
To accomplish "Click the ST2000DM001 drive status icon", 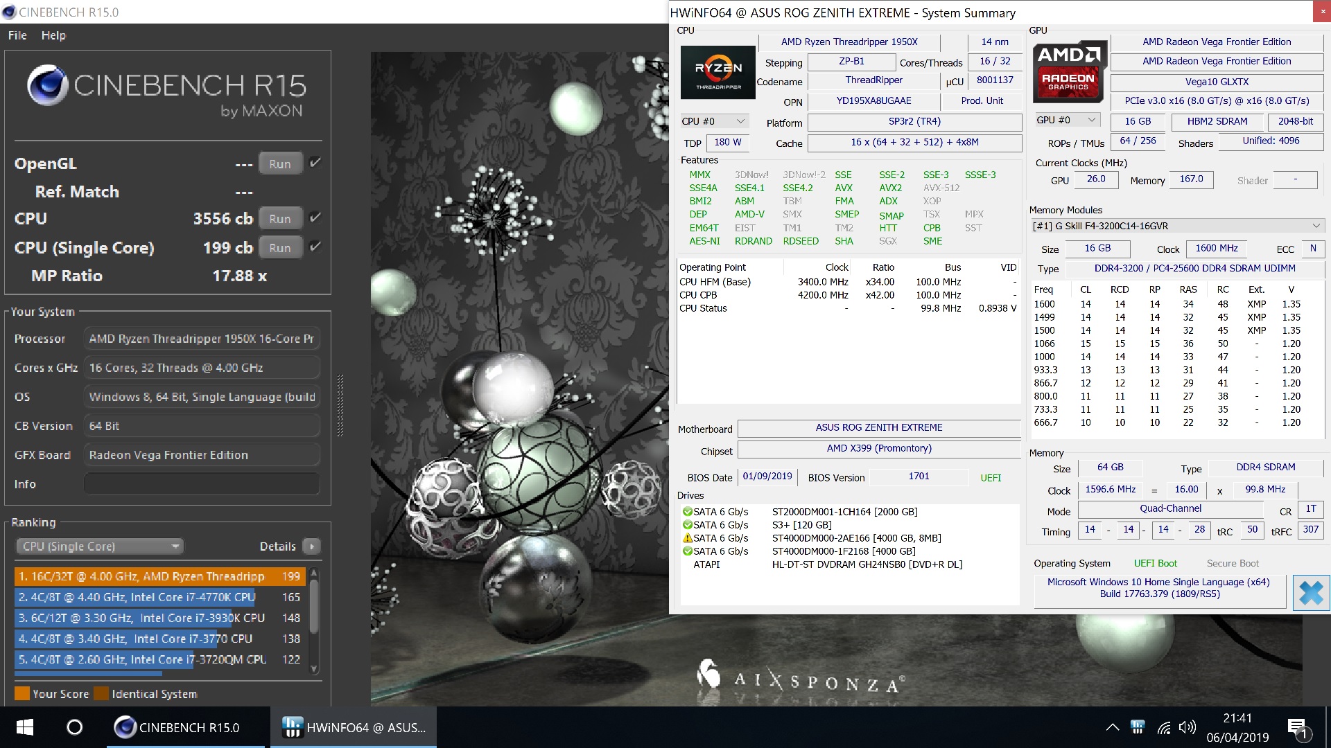I will tap(687, 512).
